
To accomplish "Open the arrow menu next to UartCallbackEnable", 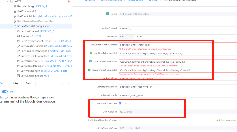I will pos(126,103).
